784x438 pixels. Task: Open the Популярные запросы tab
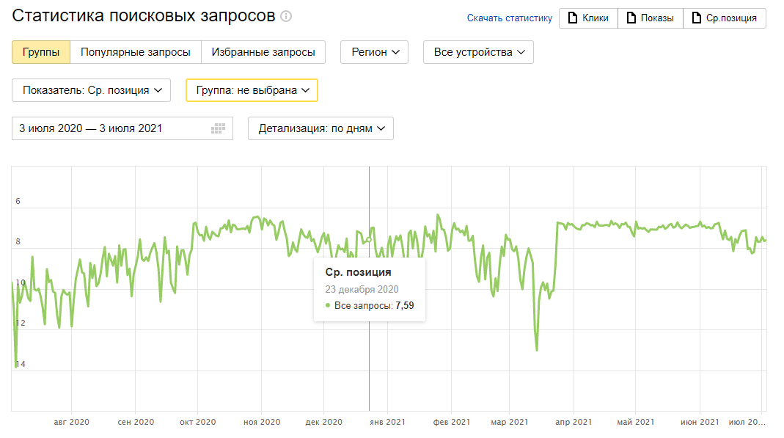(x=136, y=52)
